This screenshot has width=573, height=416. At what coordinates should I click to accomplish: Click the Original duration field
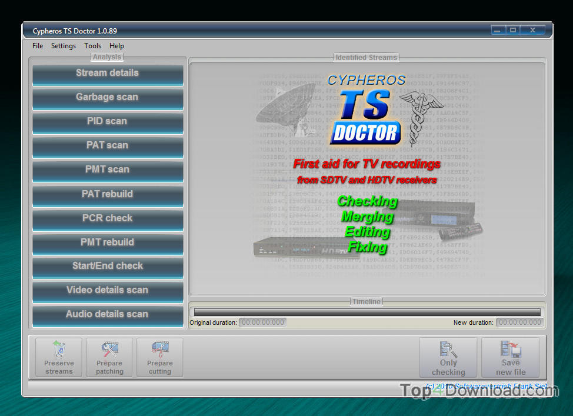tap(263, 322)
